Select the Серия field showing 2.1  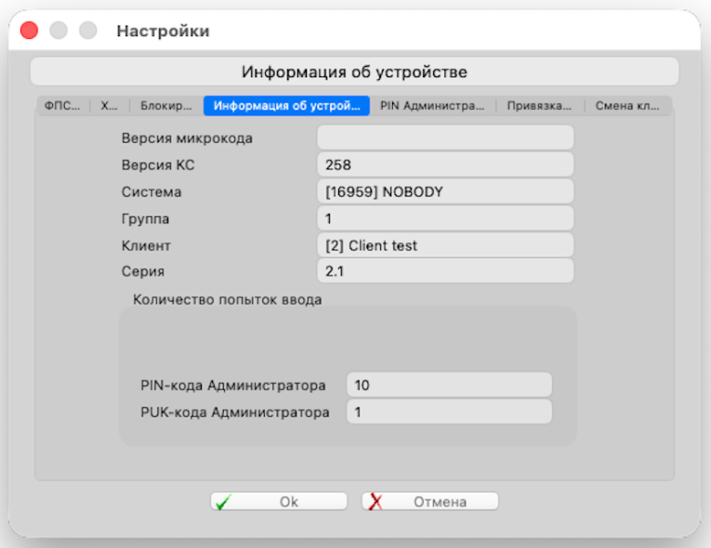[x=445, y=271]
